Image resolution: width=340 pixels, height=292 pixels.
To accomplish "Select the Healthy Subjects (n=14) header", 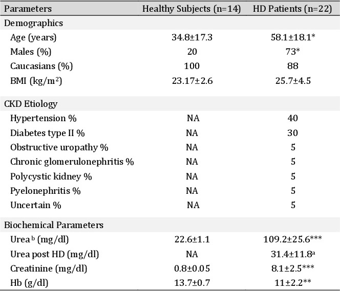I will (192, 9).
